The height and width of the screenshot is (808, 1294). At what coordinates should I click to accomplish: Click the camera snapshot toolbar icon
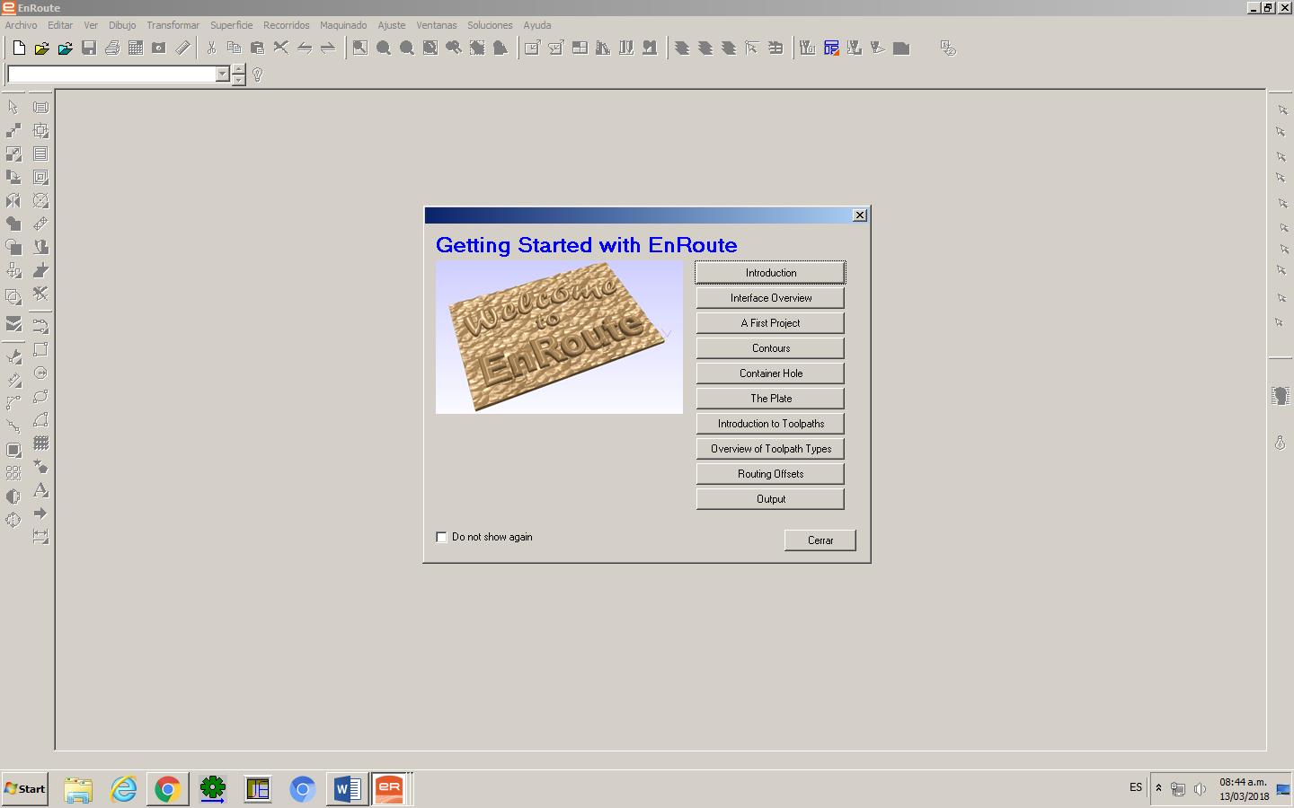[x=158, y=48]
